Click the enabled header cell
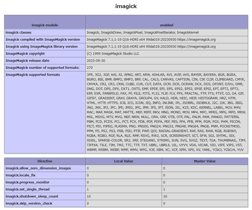 tap(167, 22)
